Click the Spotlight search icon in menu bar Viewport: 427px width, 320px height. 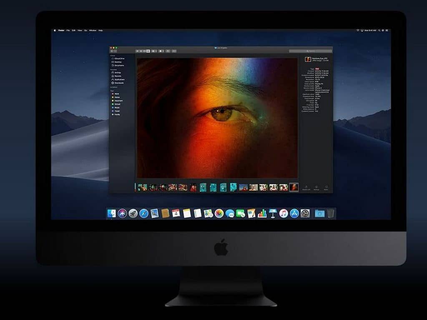point(379,30)
